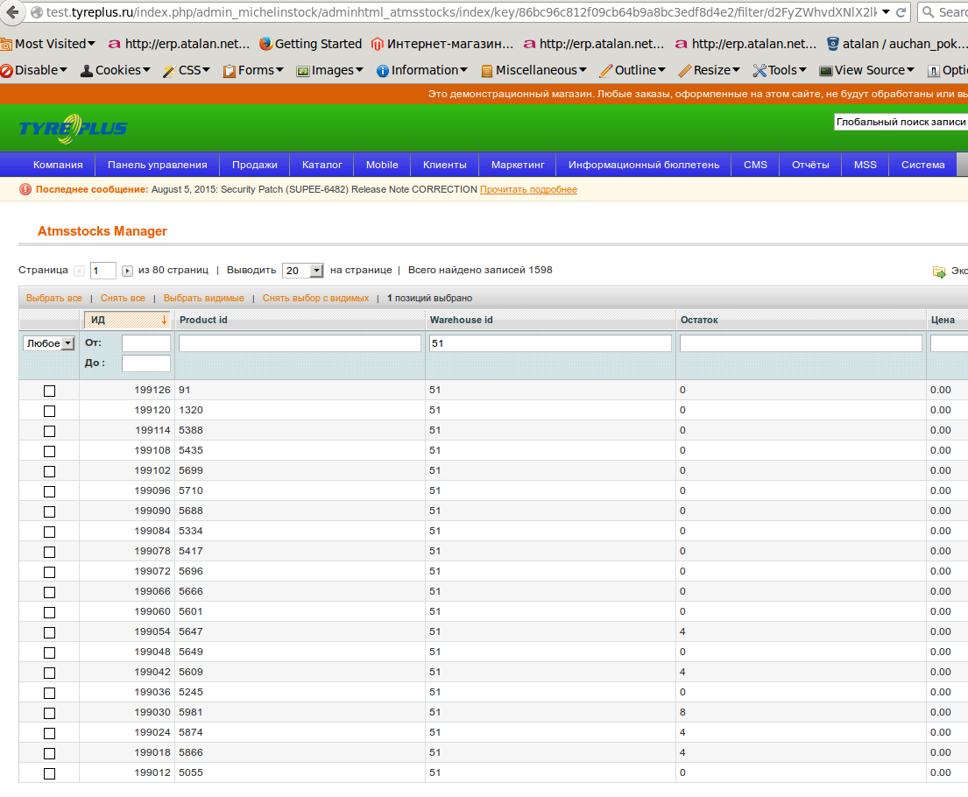The image size is (968, 797).
Task: Click Выбрать все link
Action: [53, 298]
